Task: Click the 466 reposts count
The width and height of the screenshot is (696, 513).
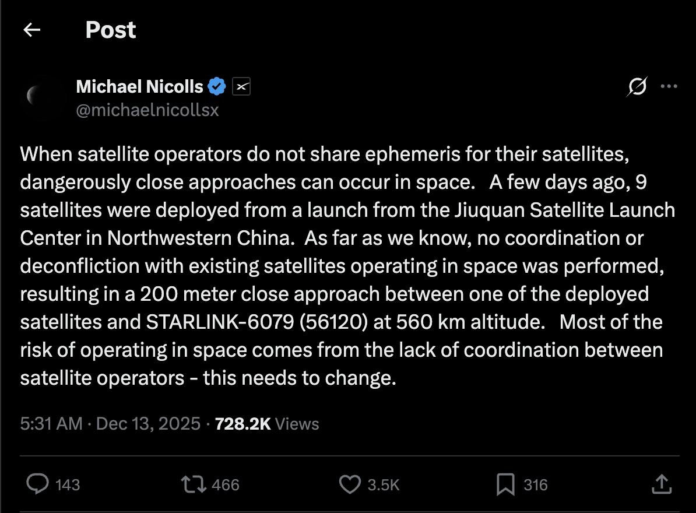Action: [x=226, y=485]
